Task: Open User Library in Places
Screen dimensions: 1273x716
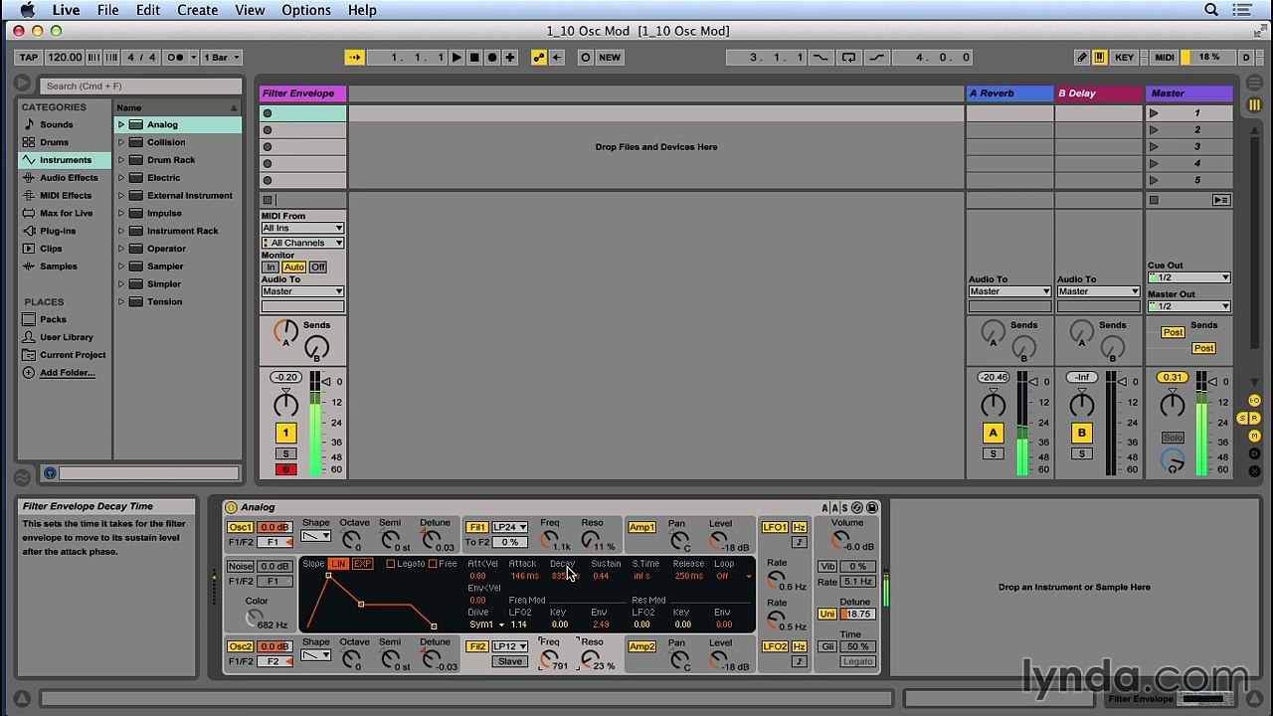Action: tap(66, 337)
